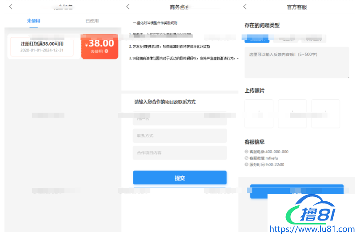Image resolution: width=357 pixels, height=234 pixels.
Task: Tap back arrow on 官方客服 screen
Action: coord(245,7)
